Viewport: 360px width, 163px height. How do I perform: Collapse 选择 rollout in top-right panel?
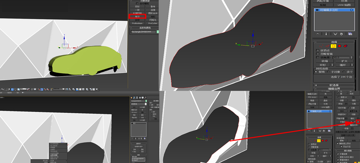[x=316, y=42]
